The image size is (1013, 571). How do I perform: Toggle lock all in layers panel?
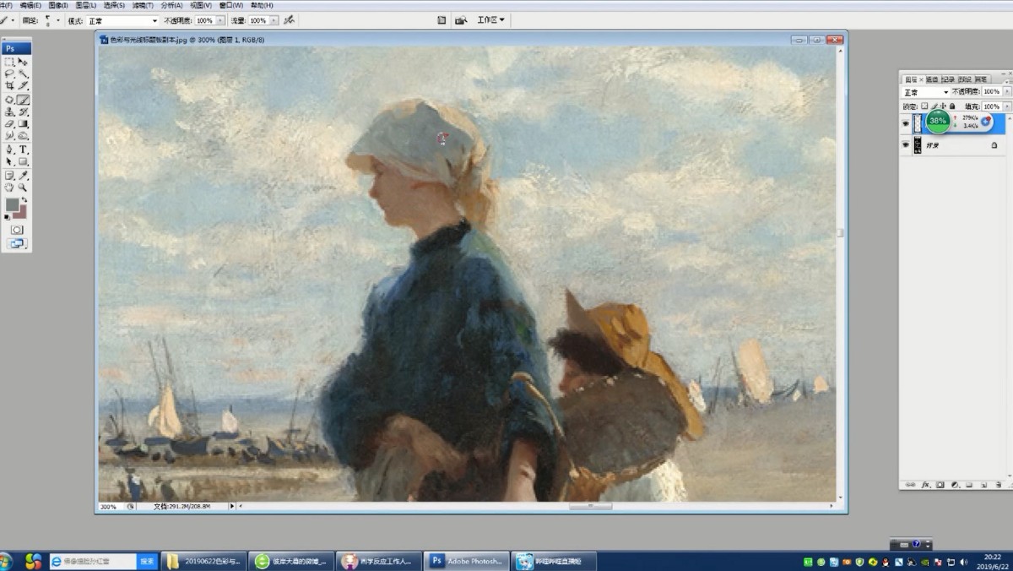coord(952,106)
